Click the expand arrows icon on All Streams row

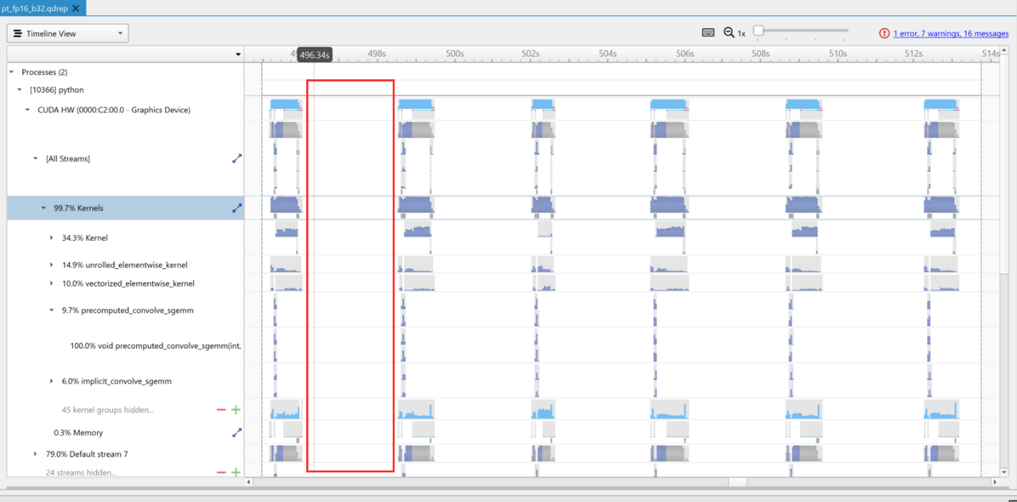pyautogui.click(x=236, y=159)
